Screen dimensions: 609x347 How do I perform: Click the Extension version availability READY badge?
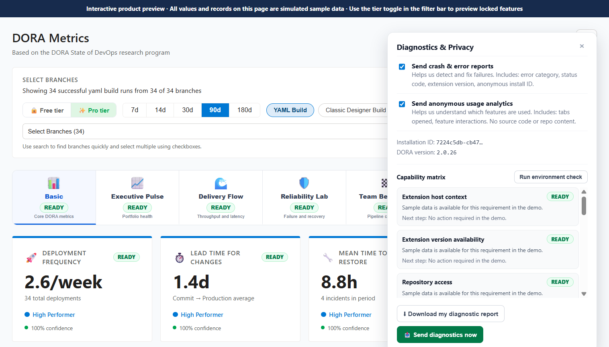tap(560, 239)
